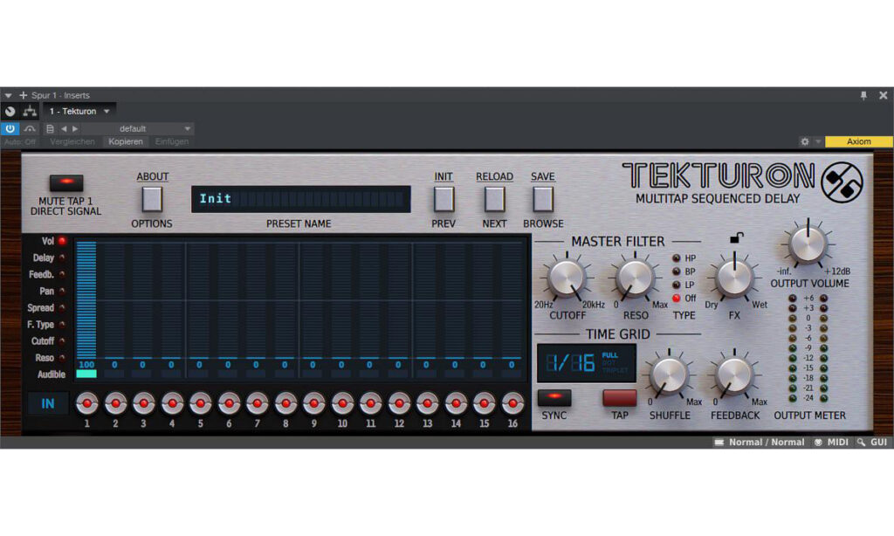894x536 pixels.
Task: Select the Reso parameter row in sequencer list
Action: [50, 358]
